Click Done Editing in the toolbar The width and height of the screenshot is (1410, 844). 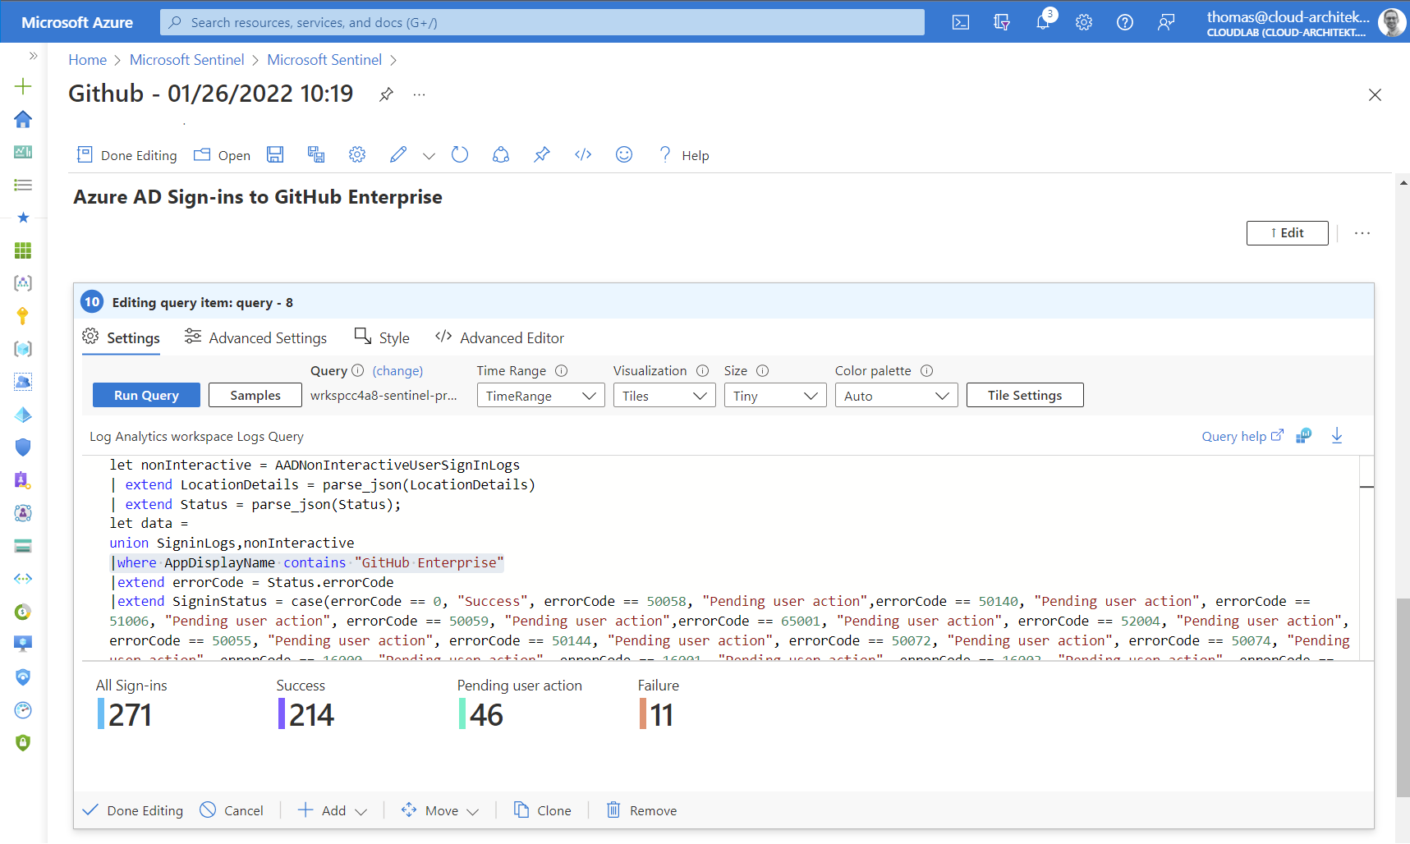[x=126, y=155]
